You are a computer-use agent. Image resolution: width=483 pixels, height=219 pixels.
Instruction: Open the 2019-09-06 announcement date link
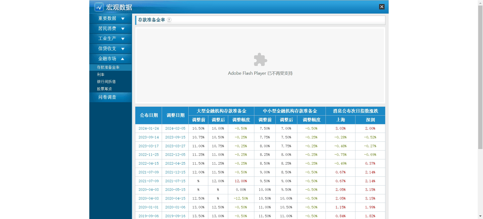149,216
